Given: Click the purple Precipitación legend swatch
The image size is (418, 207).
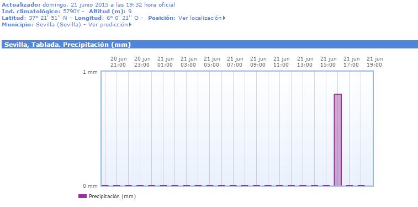Looking at the screenshot, I should [x=82, y=196].
